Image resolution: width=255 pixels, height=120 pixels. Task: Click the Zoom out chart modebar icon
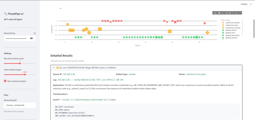click(x=230, y=13)
